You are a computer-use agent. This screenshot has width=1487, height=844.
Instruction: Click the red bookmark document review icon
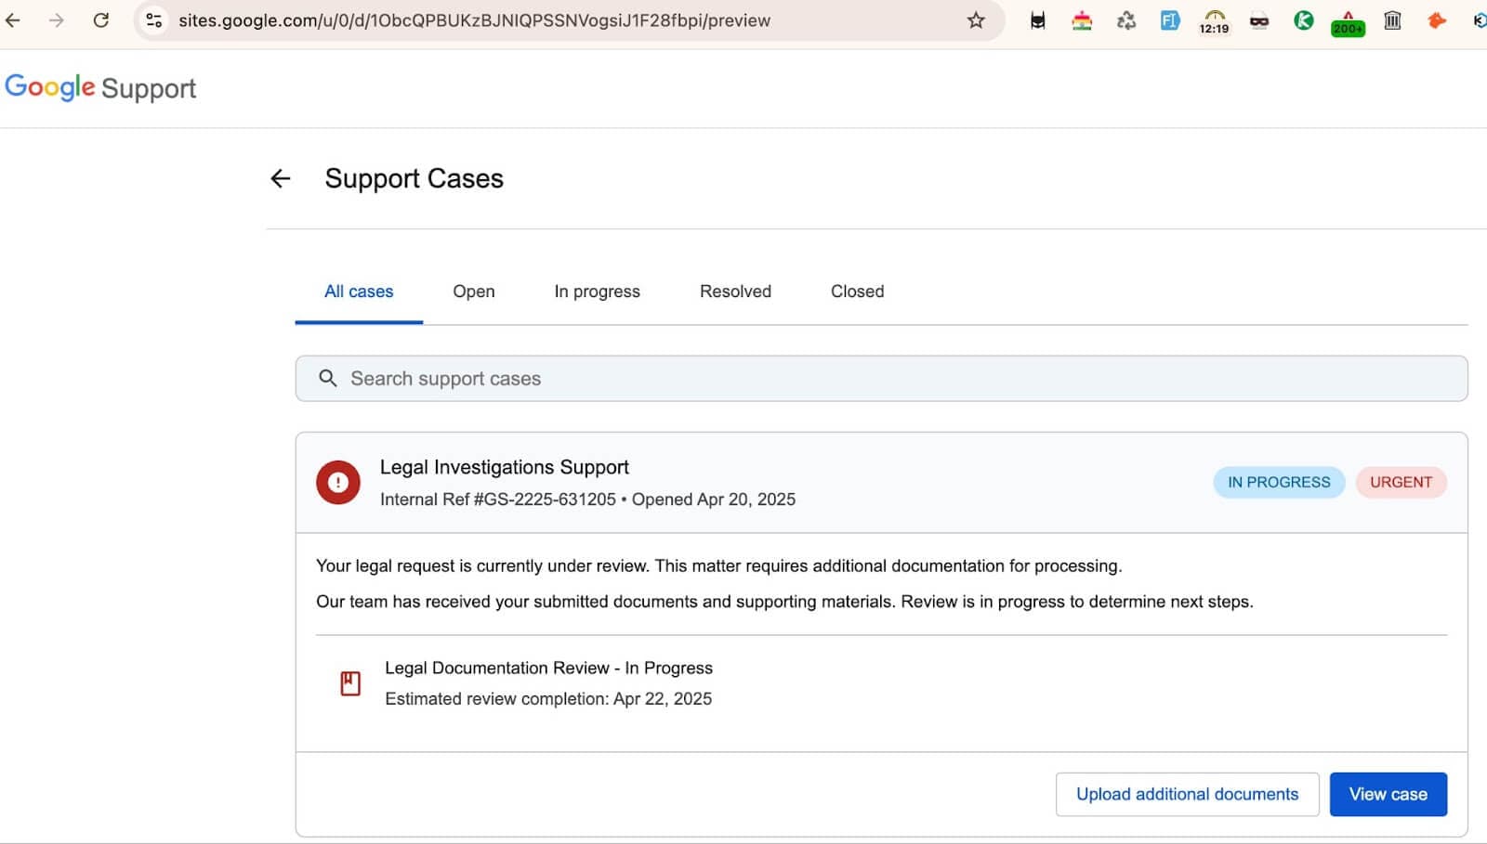click(350, 683)
